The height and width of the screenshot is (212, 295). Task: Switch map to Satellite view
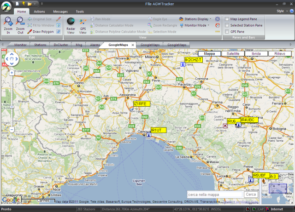pos(233,54)
